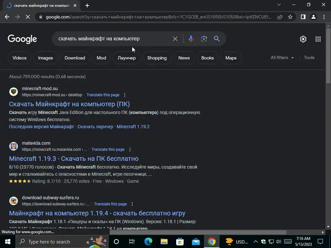This screenshot has height=248, width=331.
Task: Open Майнкрафт на компьютер 1.19.4 result
Action: [97, 213]
